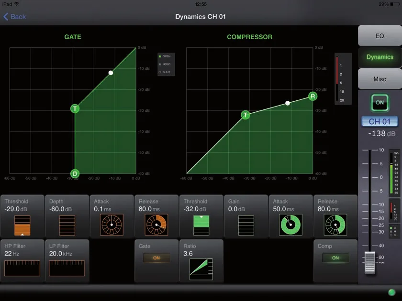This screenshot has width=402, height=301.
Task: Select the T threshold handle on the Compressor graph
Action: 246,115
